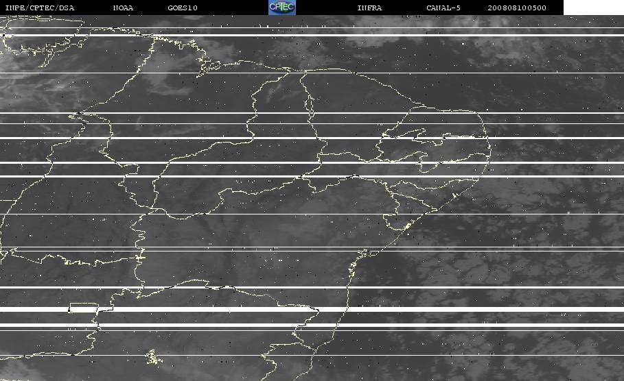Click the thick white scan line near the top edge

pos(312,36)
